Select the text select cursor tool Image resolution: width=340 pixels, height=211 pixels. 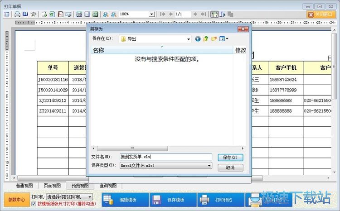[x=222, y=14]
